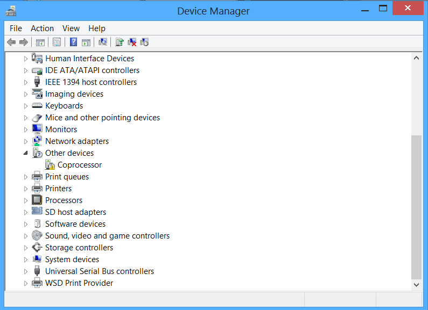Open the Properties toolbar icon

[57, 42]
